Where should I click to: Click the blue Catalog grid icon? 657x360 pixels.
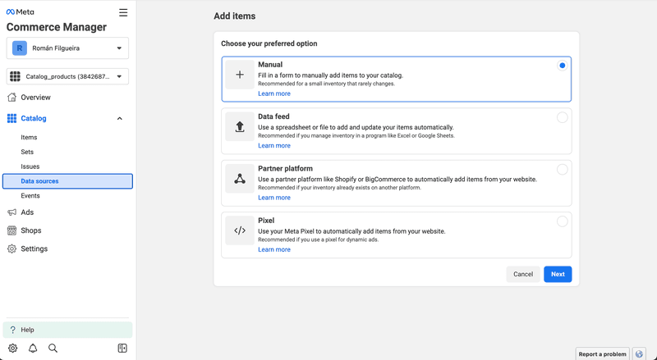point(12,118)
